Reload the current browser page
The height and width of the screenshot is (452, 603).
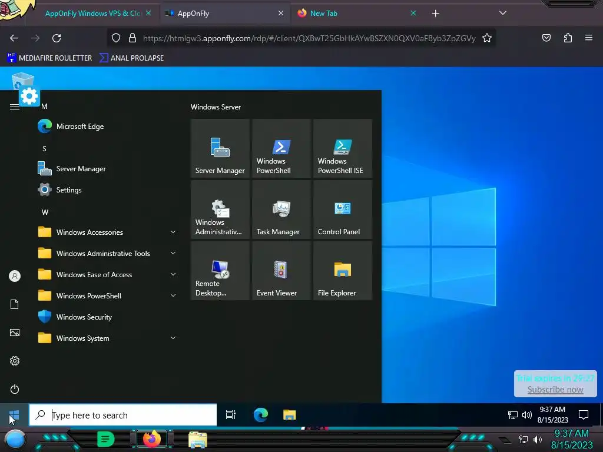click(57, 38)
